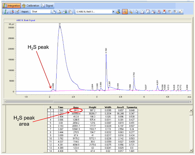Click the chromatogram scrollbar right arrow
This screenshot has height=155, width=195.
pos(190,102)
